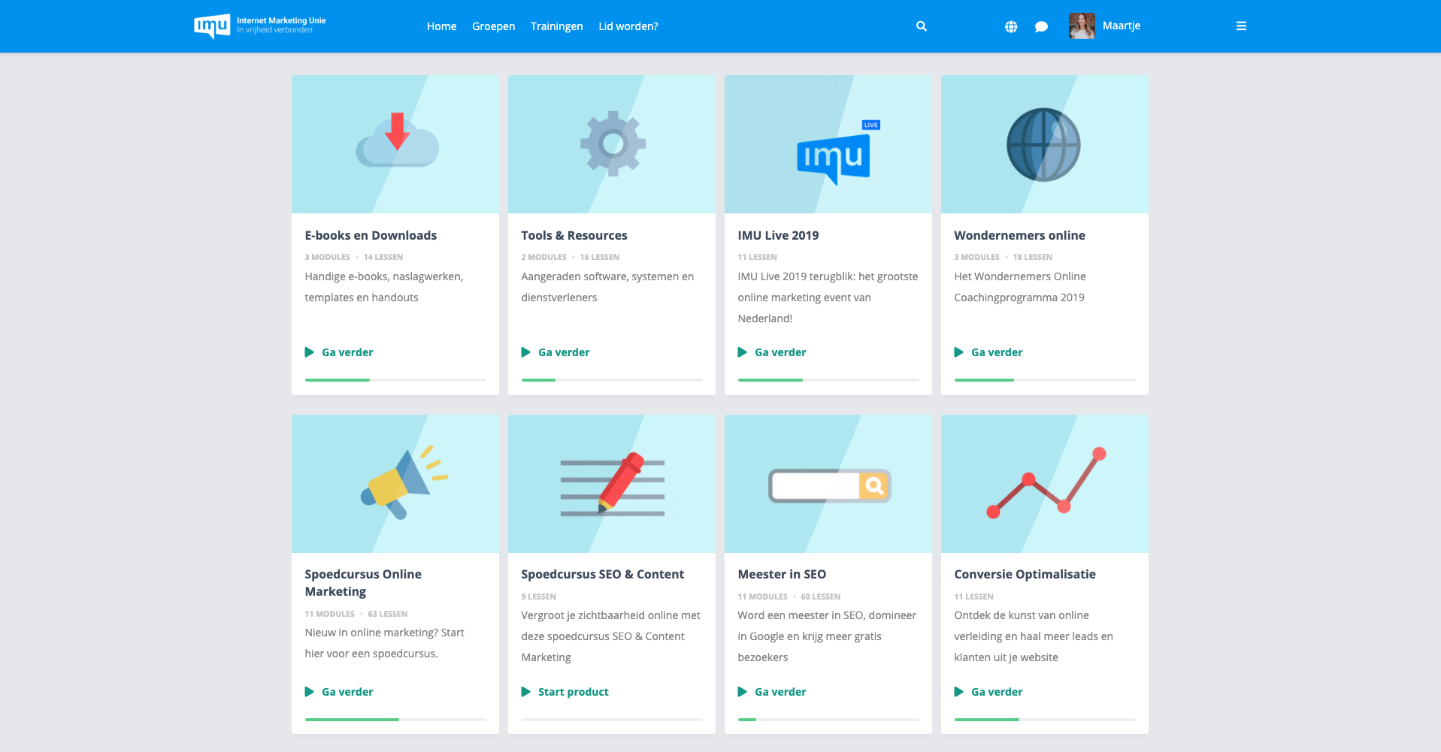The height and width of the screenshot is (752, 1441).
Task: Click '63 LESSEN' on Spoedcursus Online Marketing card
Action: tap(387, 614)
